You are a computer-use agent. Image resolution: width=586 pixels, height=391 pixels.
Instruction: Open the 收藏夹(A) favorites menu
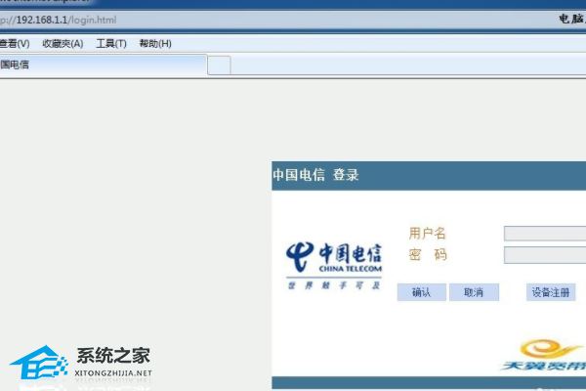(63, 44)
